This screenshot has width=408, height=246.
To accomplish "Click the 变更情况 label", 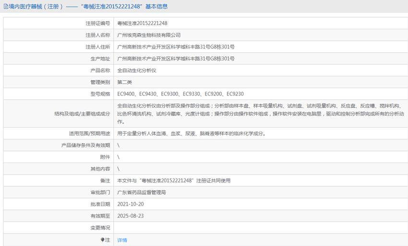I will [x=100, y=228].
